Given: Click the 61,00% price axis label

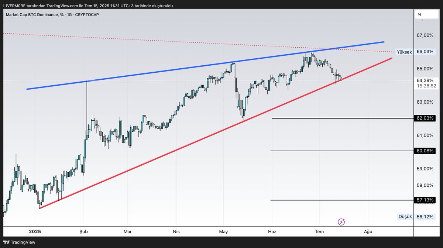Looking at the screenshot, I should point(425,135).
